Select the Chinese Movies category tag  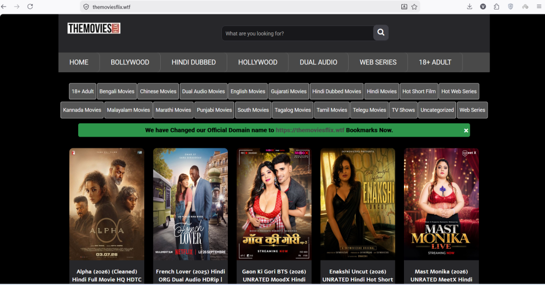click(x=158, y=91)
